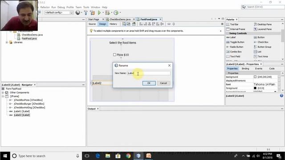
Task: Collapse the Swing Controls palette section
Action: (x=228, y=33)
